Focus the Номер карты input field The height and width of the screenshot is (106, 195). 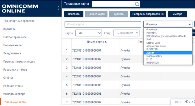click(x=103, y=24)
